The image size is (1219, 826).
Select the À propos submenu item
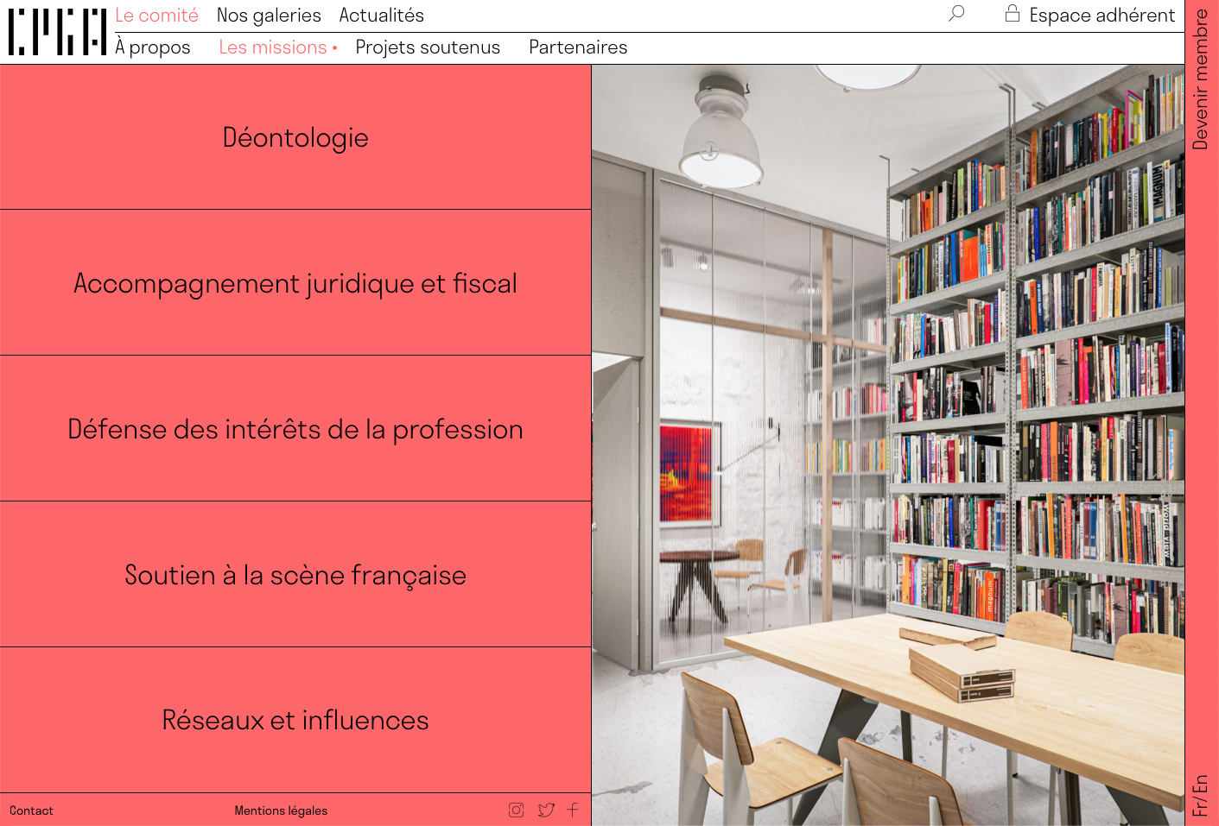(153, 47)
